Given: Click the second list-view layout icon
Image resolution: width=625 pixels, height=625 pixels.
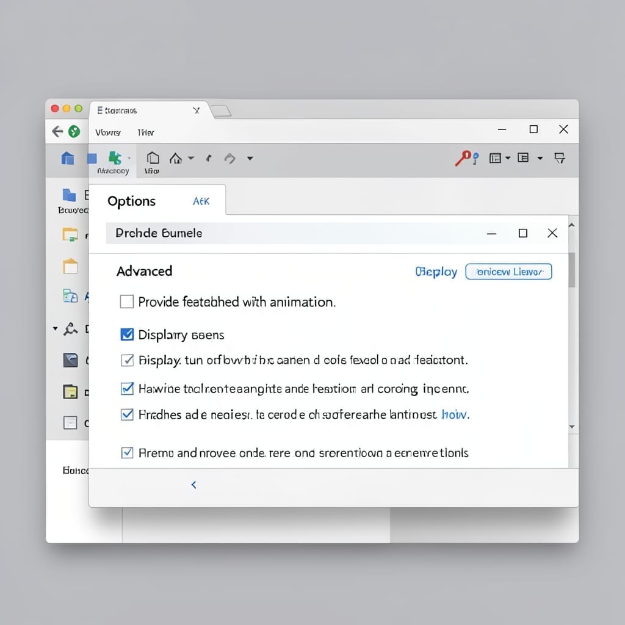Looking at the screenshot, I should 523,158.
